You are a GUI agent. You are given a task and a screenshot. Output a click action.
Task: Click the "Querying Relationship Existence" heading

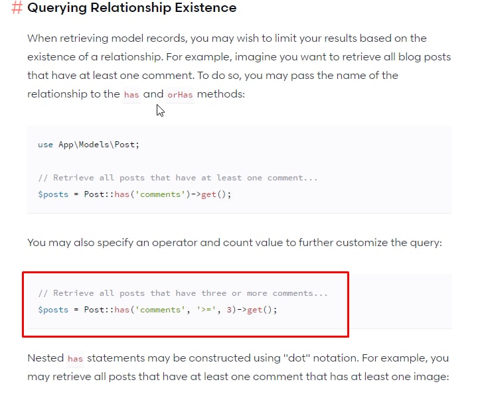[x=131, y=9]
